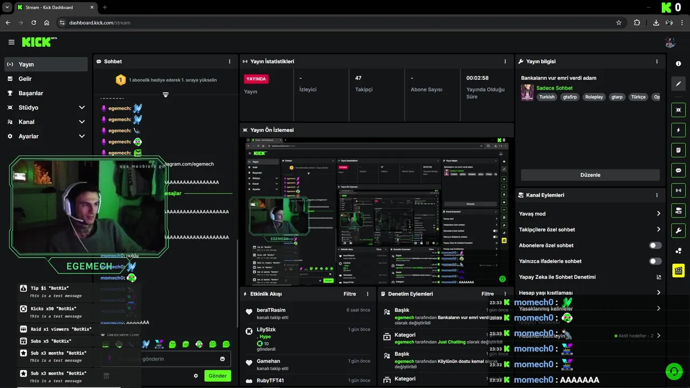This screenshot has width=690, height=388.
Task: Open Sohbet panel three-dot menu
Action: pos(230,61)
